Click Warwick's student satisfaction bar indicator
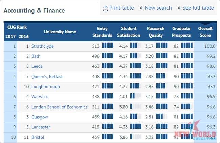This screenshot has width=220, height=143. pos(136,96)
